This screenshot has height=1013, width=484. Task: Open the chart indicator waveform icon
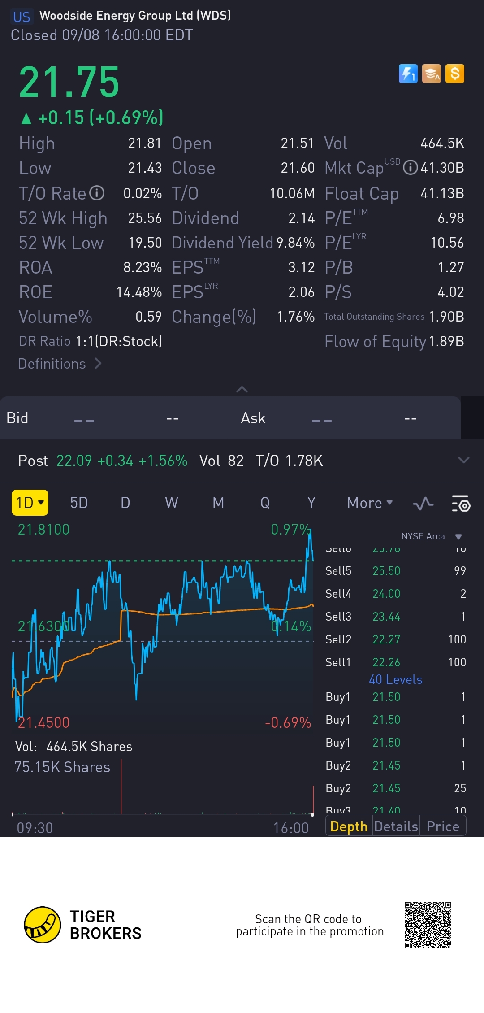coord(423,504)
